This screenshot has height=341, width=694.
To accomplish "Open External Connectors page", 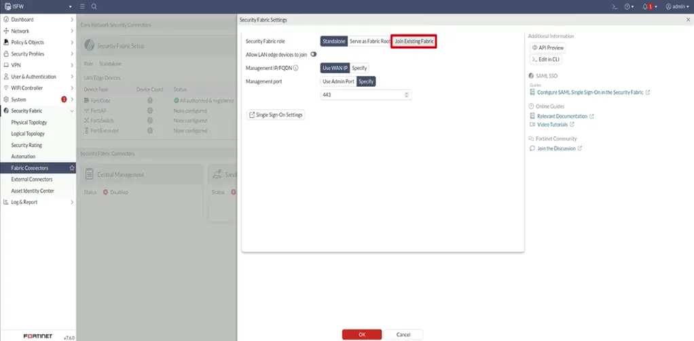I will click(x=32, y=180).
